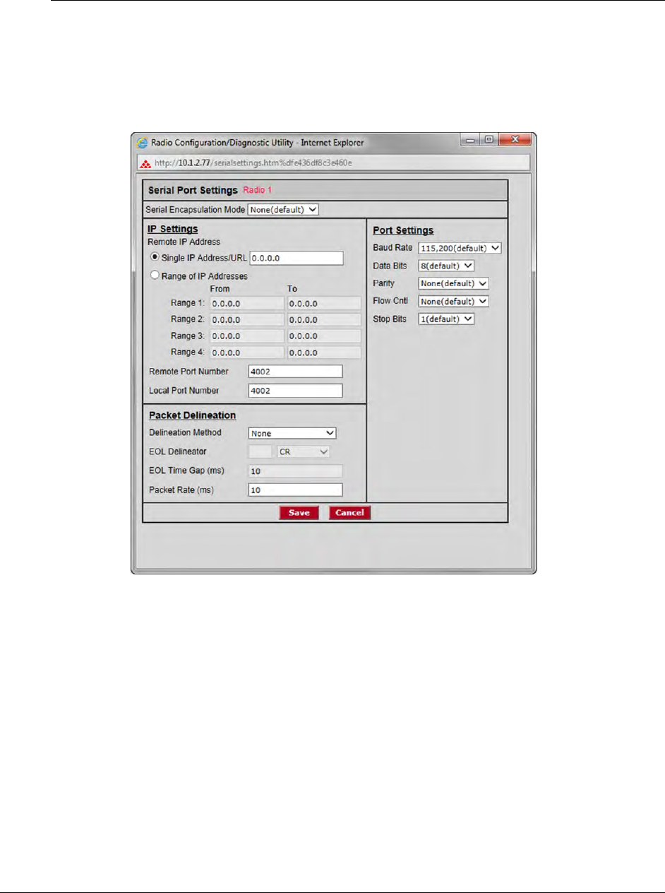Open the Parity dropdown
Image resolution: width=665 pixels, height=893 pixels.
coord(453,283)
